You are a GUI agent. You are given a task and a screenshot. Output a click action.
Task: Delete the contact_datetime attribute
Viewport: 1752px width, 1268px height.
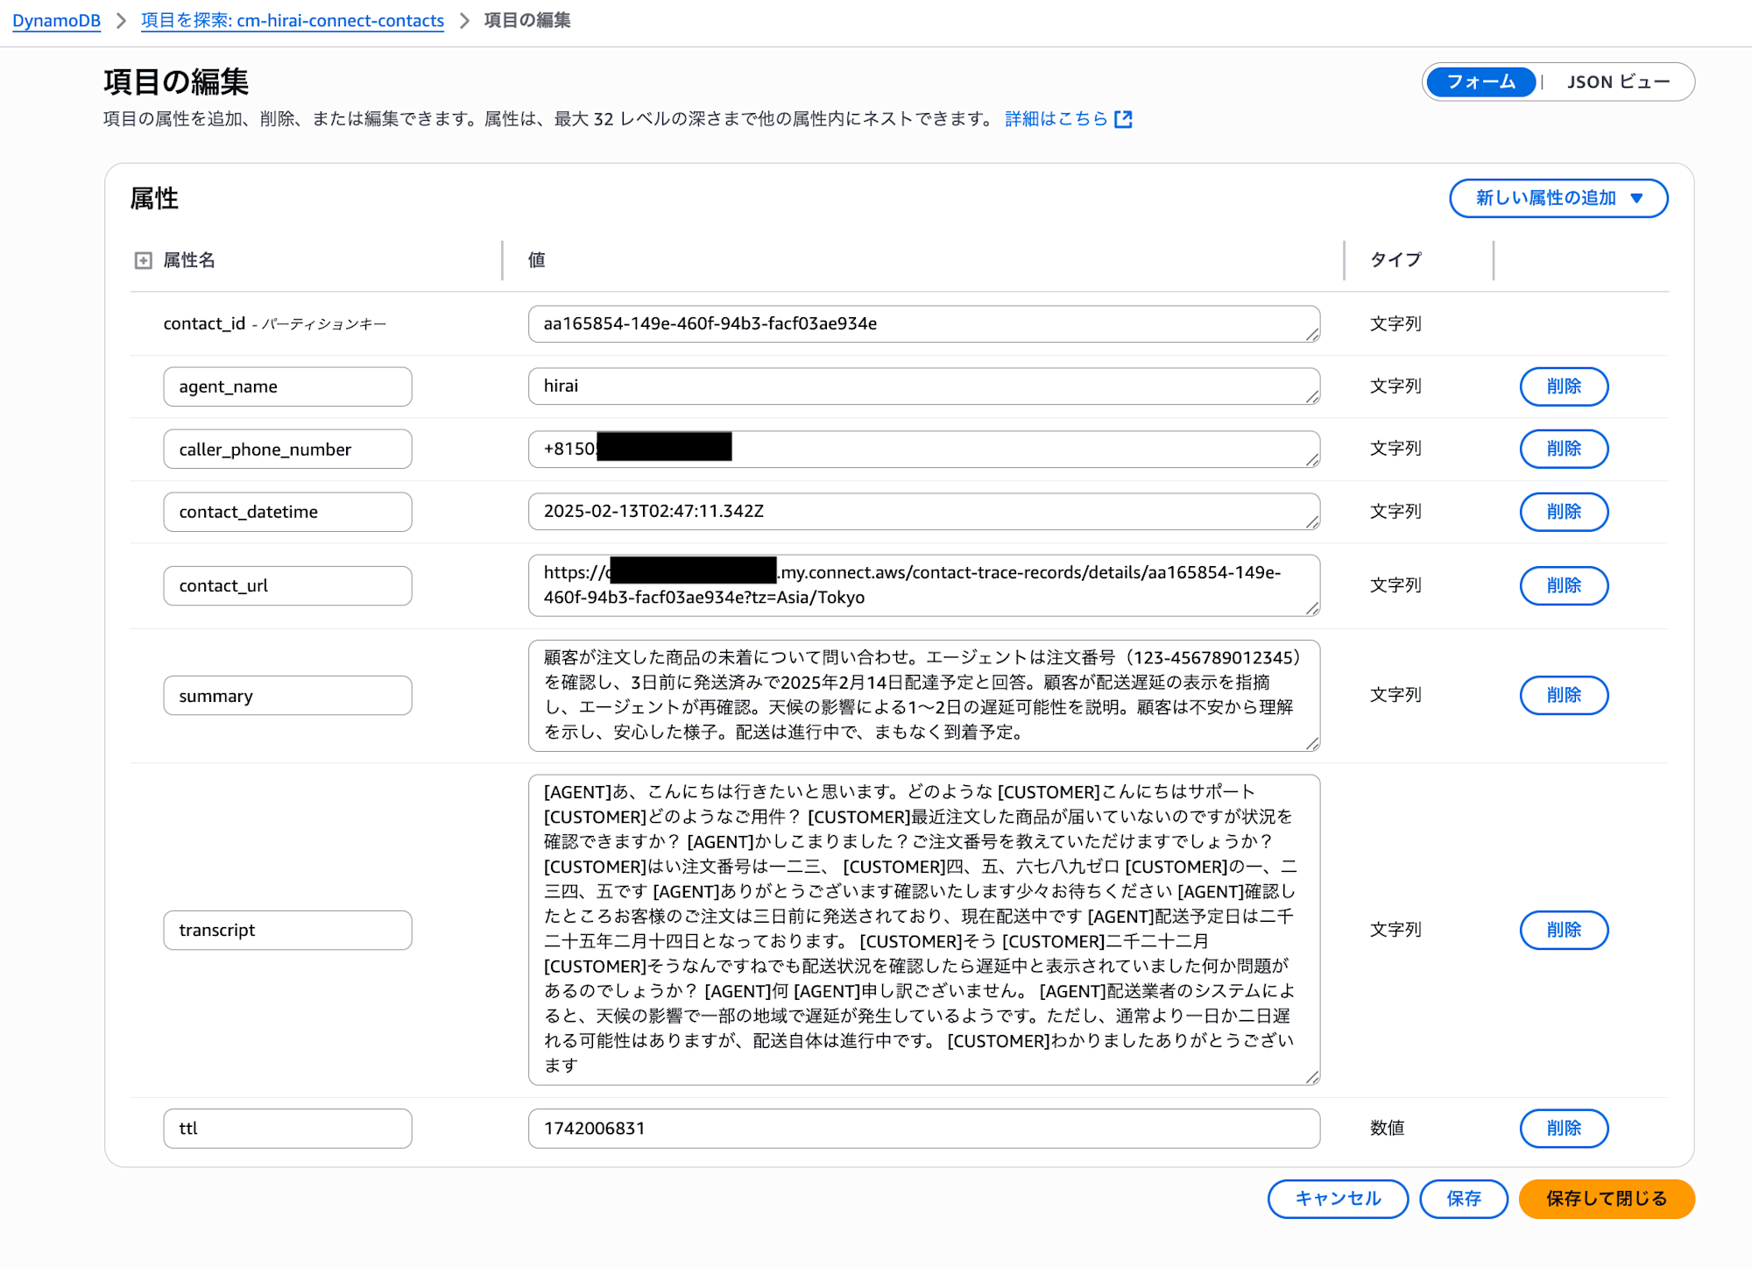pyautogui.click(x=1564, y=512)
